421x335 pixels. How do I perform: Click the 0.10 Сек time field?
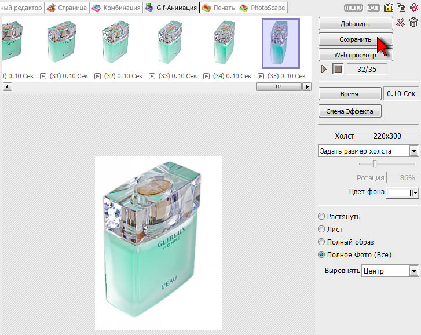coord(401,94)
